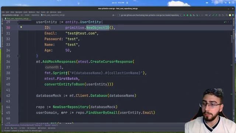Screen dimensions: 236x133
Task: Click NewObjectID on line 30
Action: (x=98, y=28)
